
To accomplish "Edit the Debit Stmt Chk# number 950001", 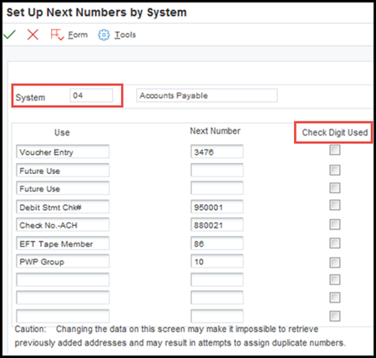I will pyautogui.click(x=217, y=207).
